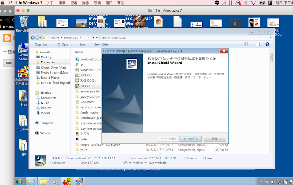This screenshot has height=185, width=293.
Task: Expand the arrow after Home in the breadcrumb
Action: pyautogui.click(x=61, y=37)
